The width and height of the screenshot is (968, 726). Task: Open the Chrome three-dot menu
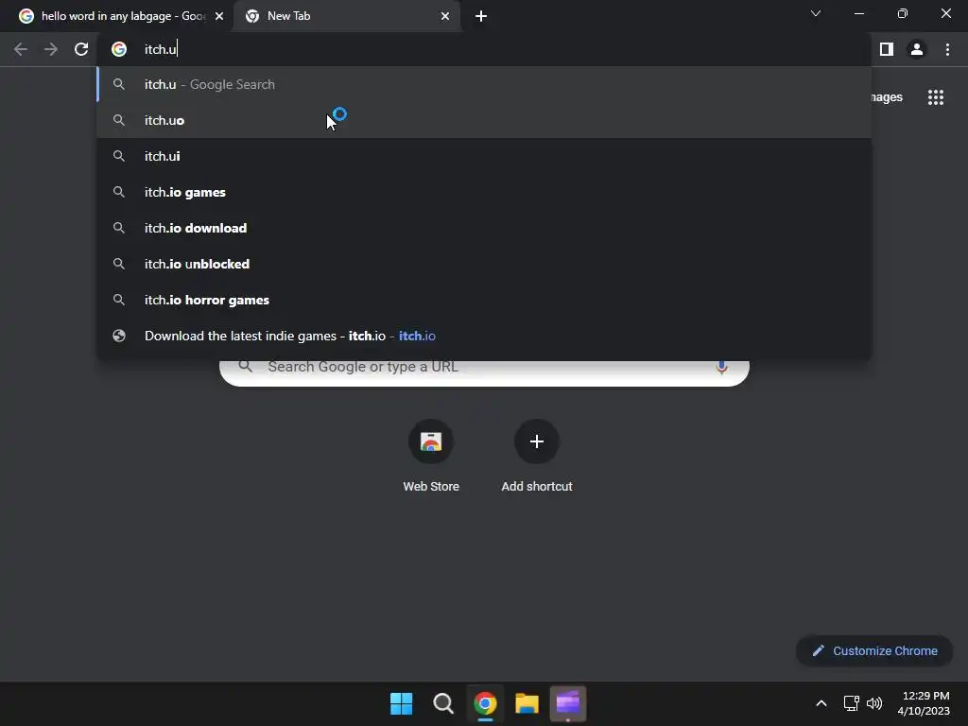(x=947, y=49)
